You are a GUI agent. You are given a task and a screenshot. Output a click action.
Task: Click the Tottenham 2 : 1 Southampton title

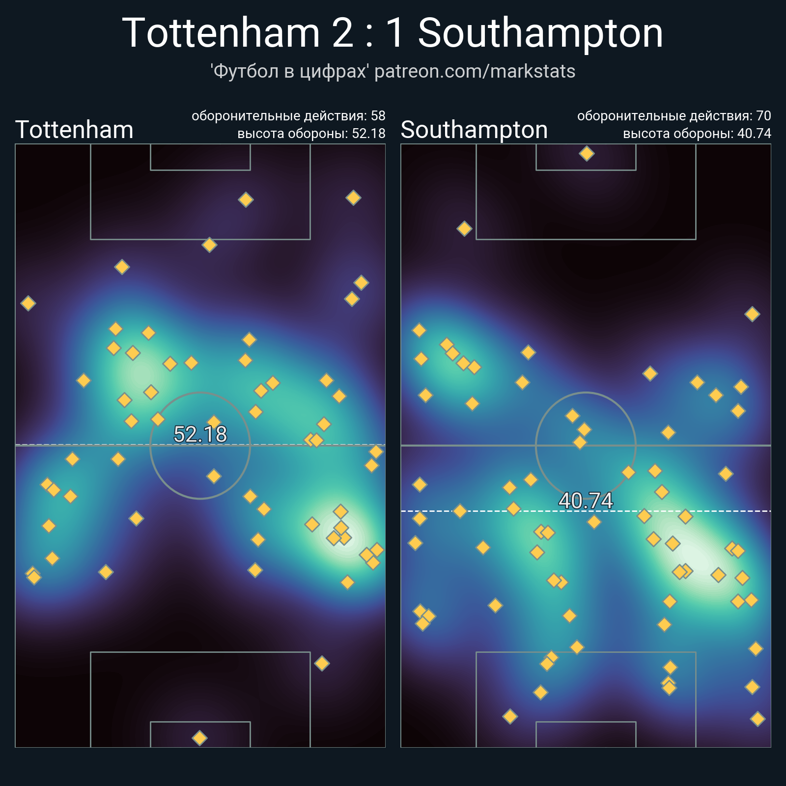[393, 33]
